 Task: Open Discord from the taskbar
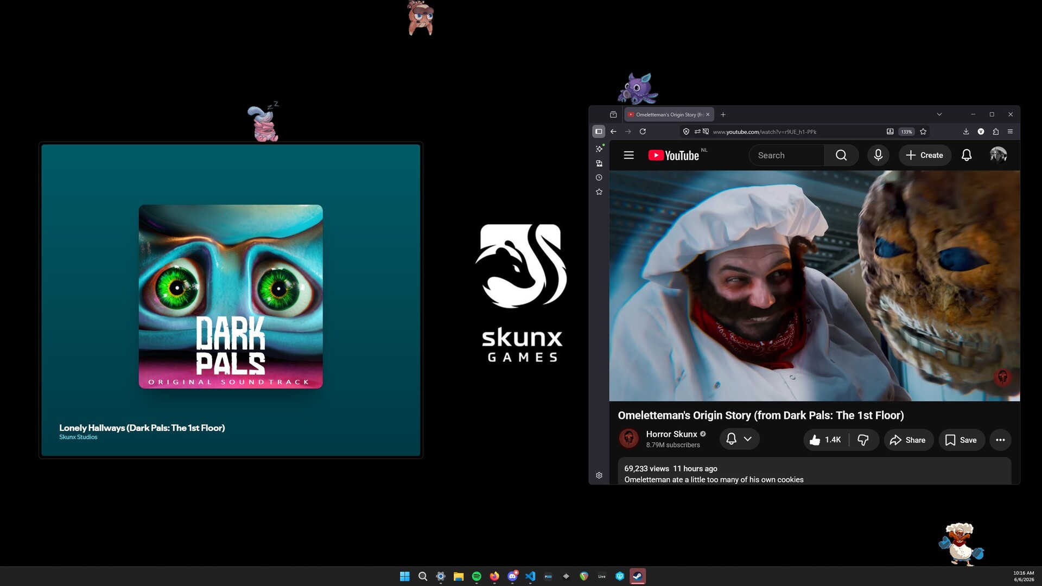coord(512,576)
